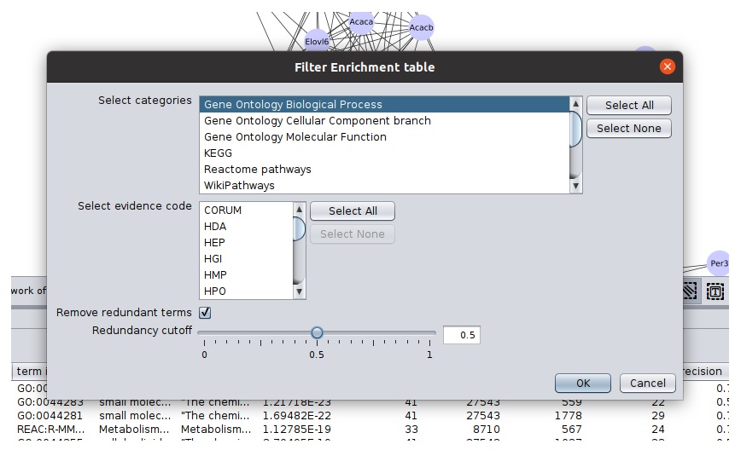
Task: Click Select All for evidence codes
Action: click(352, 211)
